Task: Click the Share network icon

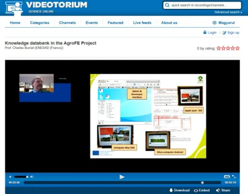Action: tap(218, 191)
